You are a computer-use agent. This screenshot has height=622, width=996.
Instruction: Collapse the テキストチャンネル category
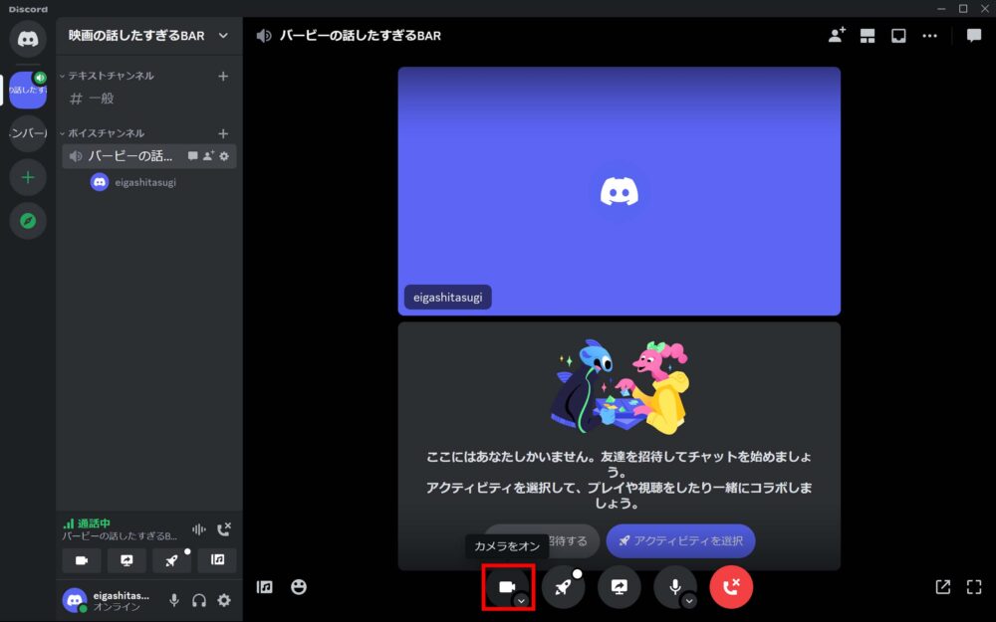107,76
